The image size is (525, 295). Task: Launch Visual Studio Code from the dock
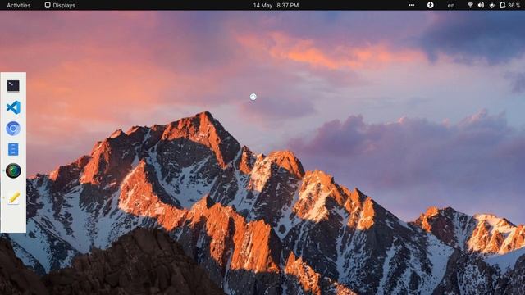pyautogui.click(x=13, y=107)
